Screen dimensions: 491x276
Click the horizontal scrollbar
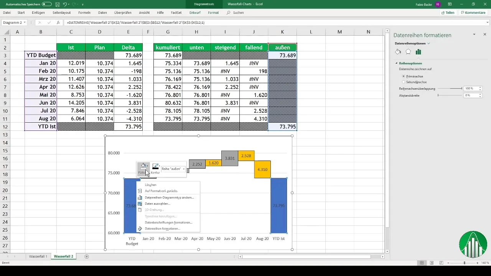(x=306, y=256)
